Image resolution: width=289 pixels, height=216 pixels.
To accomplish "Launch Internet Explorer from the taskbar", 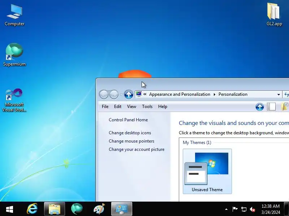I will tap(32, 209).
